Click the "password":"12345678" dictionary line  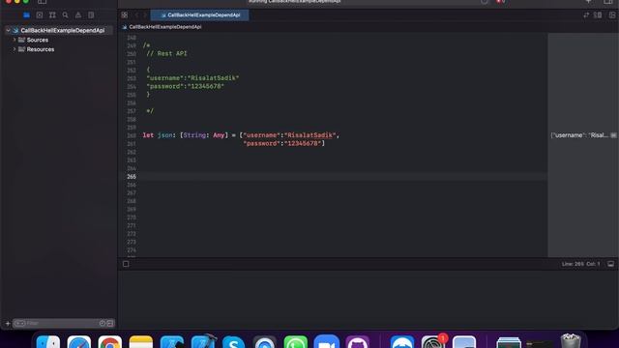click(283, 144)
